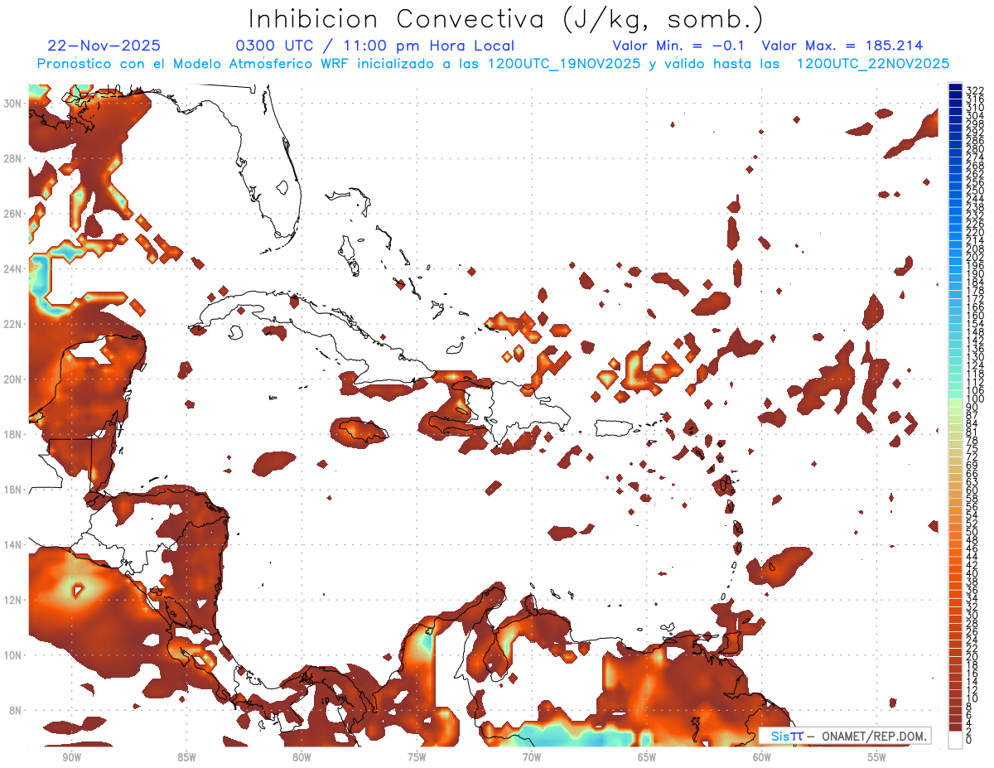Click the 18N latitude axis label
This screenshot has width=994, height=768.
point(12,434)
